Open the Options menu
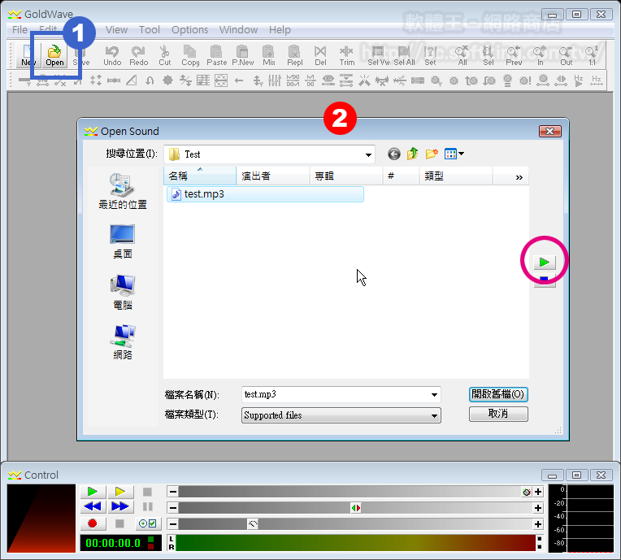The height and width of the screenshot is (560, 621). (x=189, y=29)
